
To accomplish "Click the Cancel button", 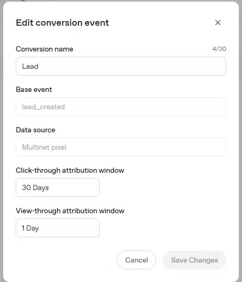I will 137,260.
